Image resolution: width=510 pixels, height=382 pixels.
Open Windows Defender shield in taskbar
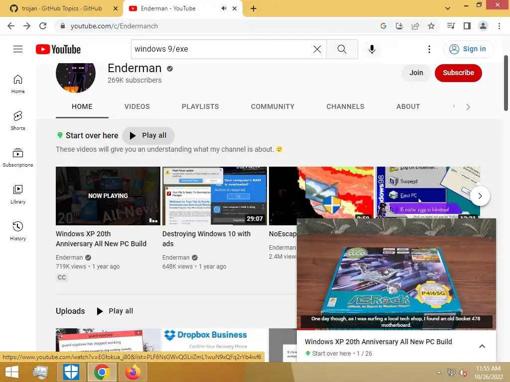(71, 372)
